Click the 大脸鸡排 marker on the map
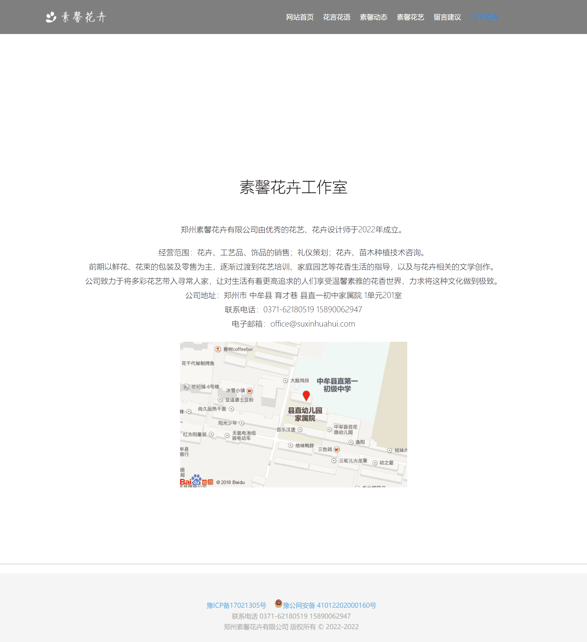The image size is (587, 642). pyautogui.click(x=285, y=381)
